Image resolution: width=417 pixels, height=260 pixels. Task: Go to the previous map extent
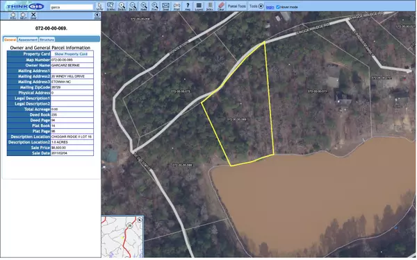[154, 6]
